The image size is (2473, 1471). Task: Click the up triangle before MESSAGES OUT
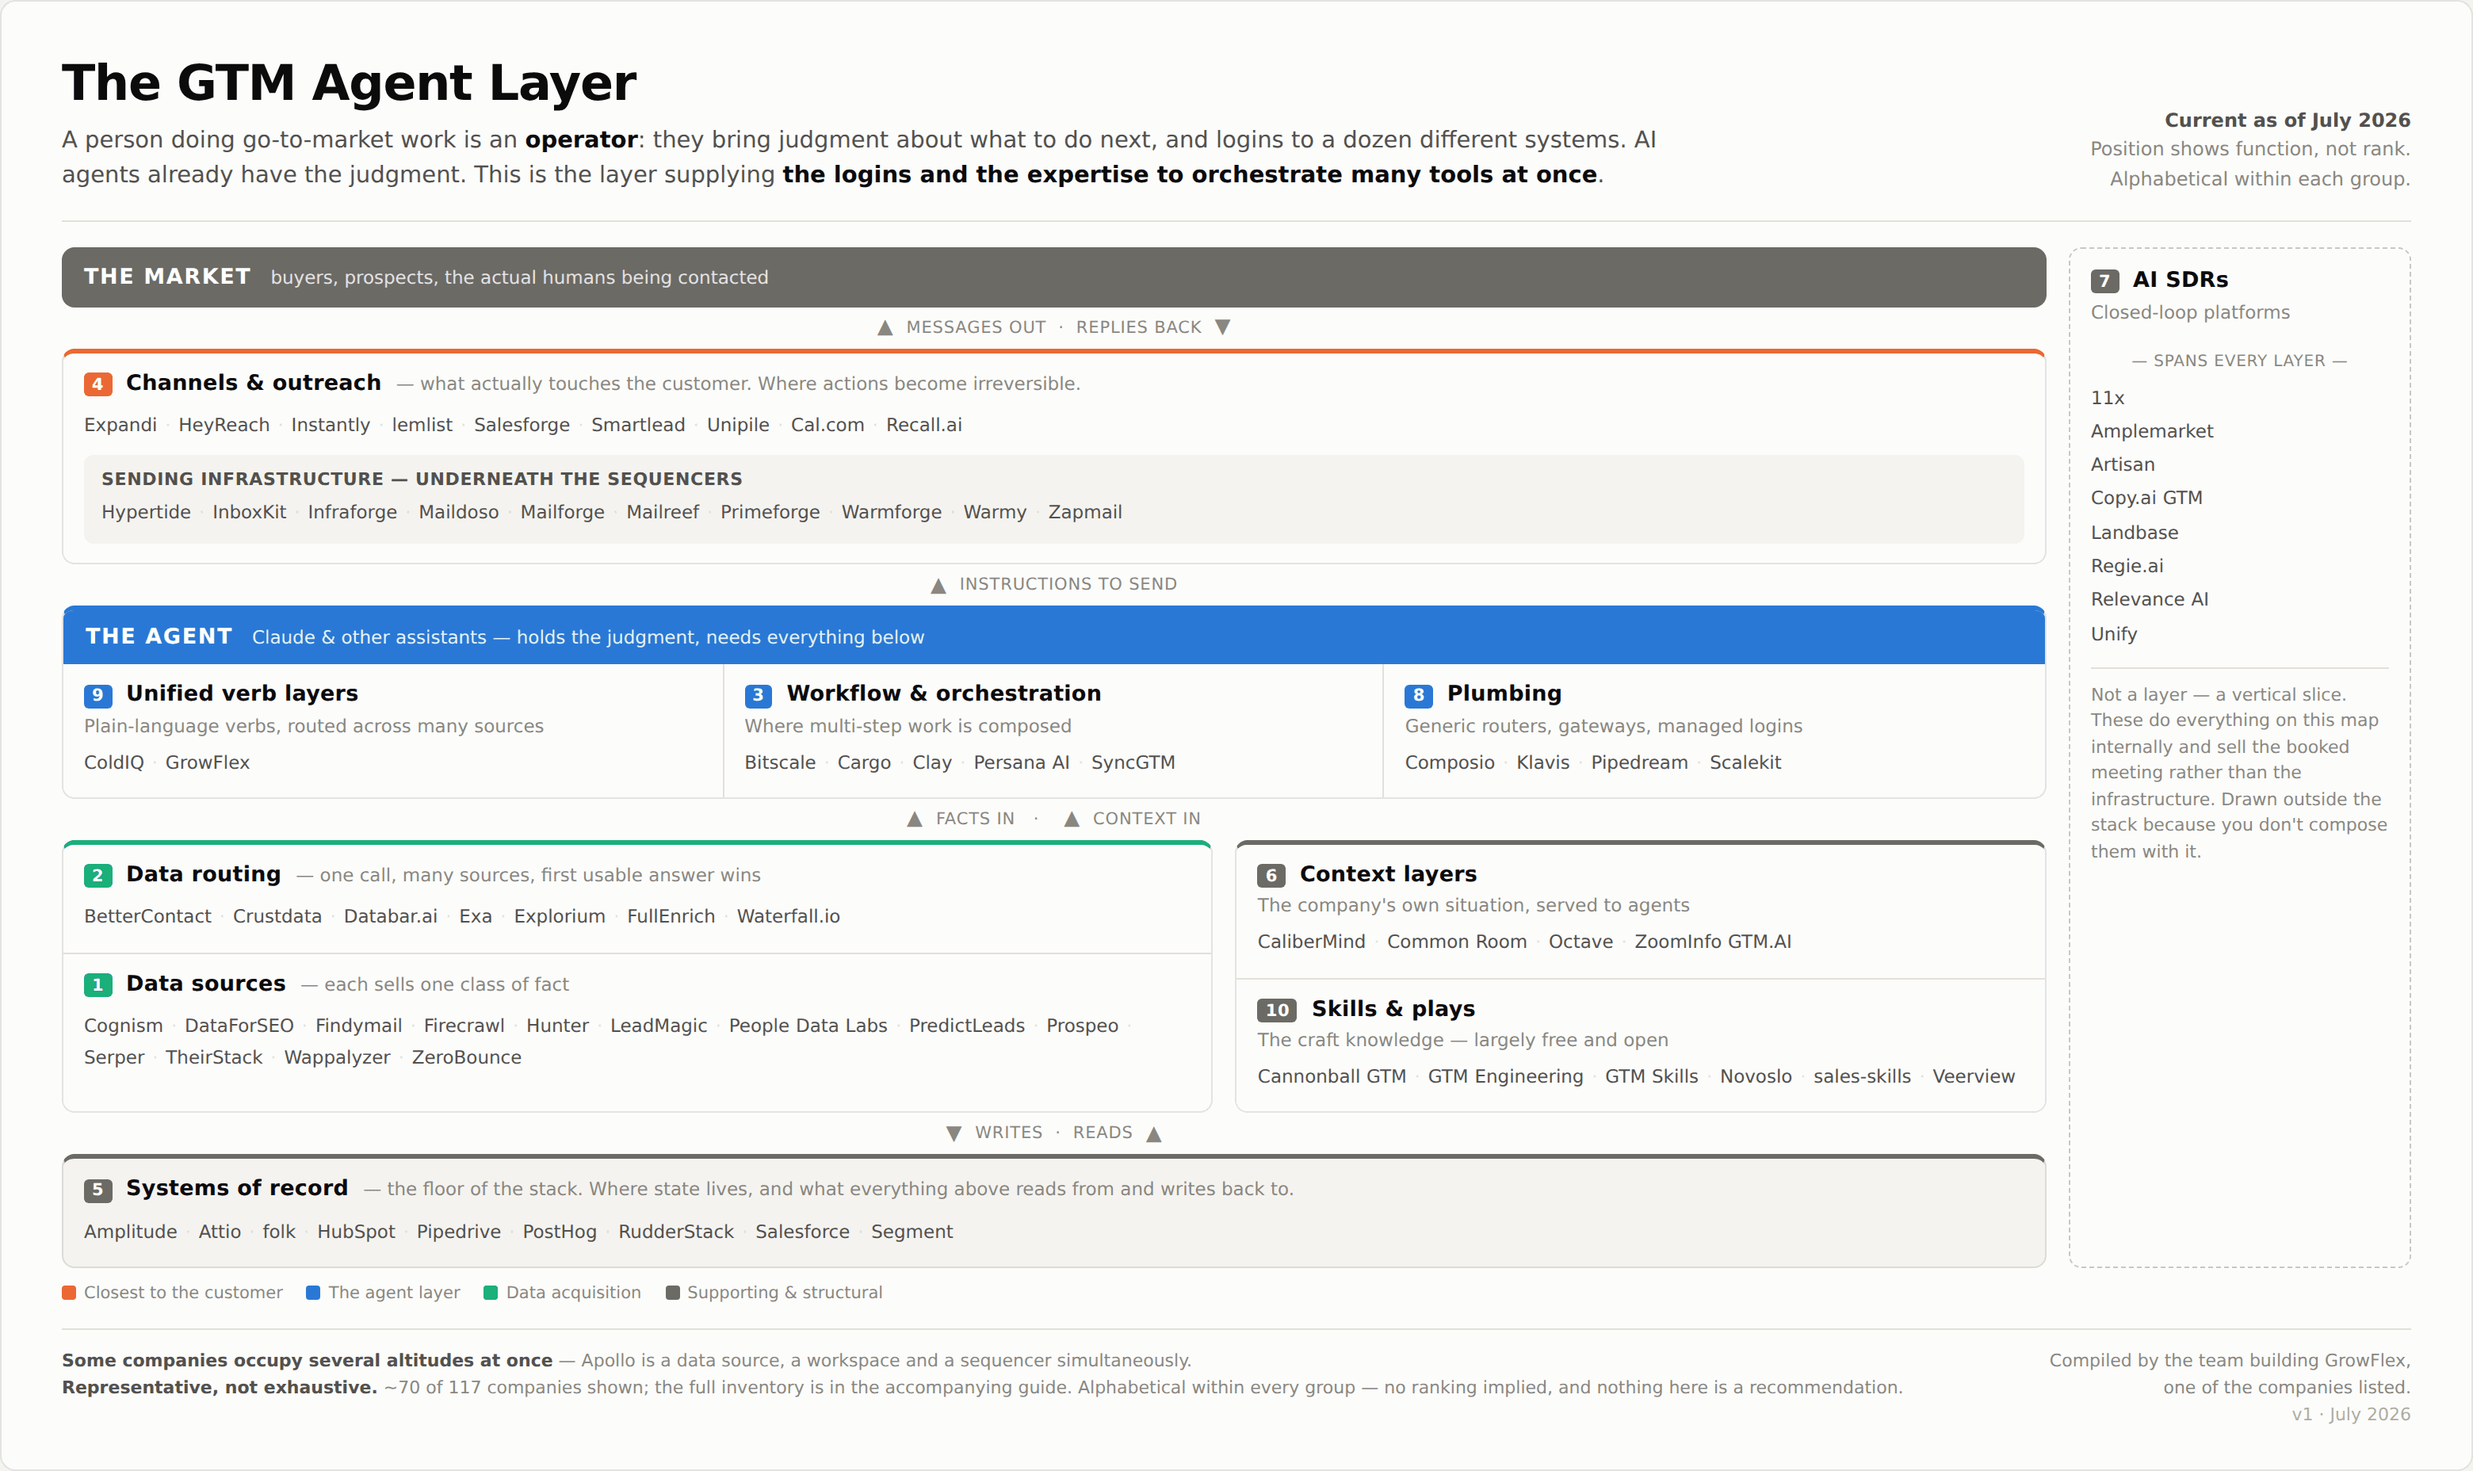pyautogui.click(x=885, y=328)
